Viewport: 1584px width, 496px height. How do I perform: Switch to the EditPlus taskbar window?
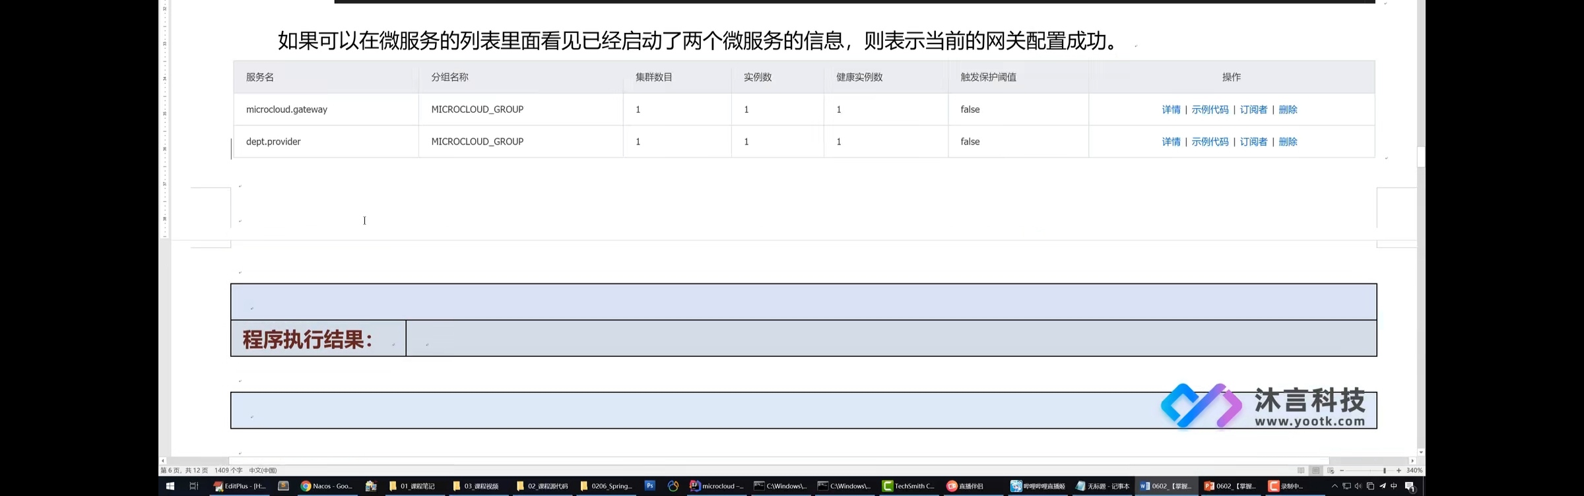[x=240, y=486]
